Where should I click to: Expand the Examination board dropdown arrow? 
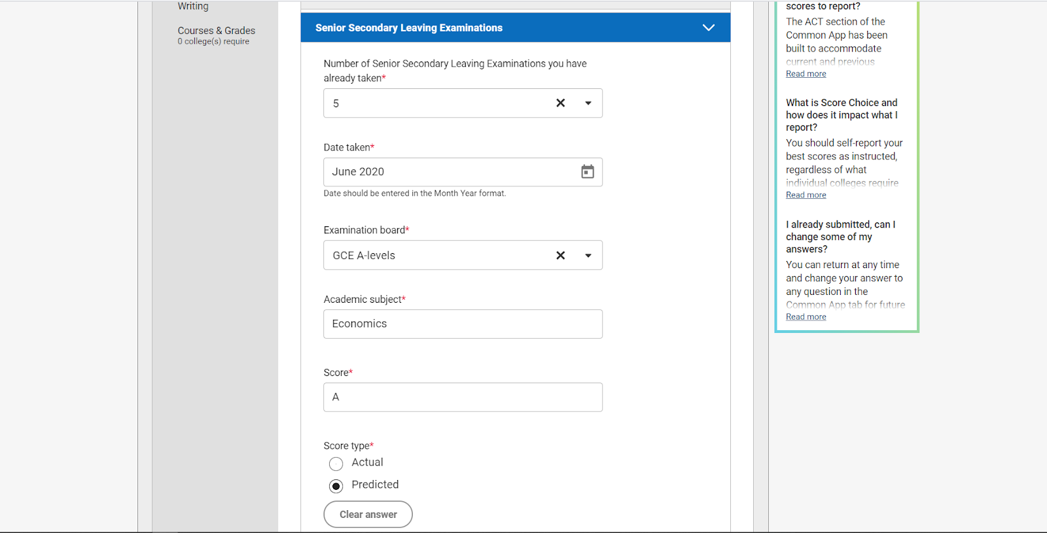click(x=588, y=256)
